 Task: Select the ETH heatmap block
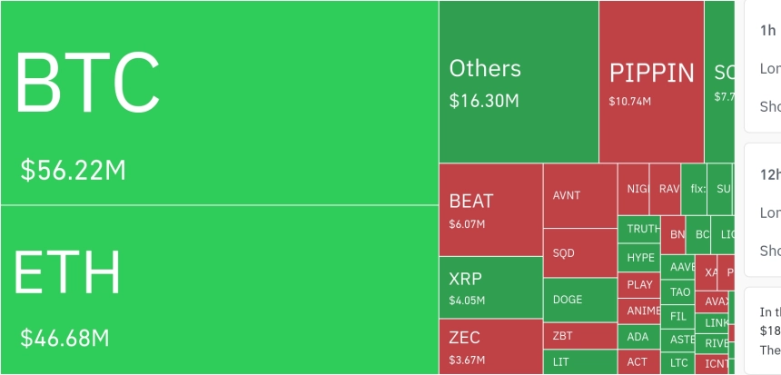pyautogui.click(x=219, y=290)
